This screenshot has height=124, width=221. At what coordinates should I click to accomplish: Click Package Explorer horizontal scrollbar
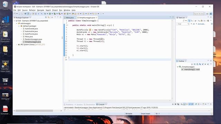34,111
